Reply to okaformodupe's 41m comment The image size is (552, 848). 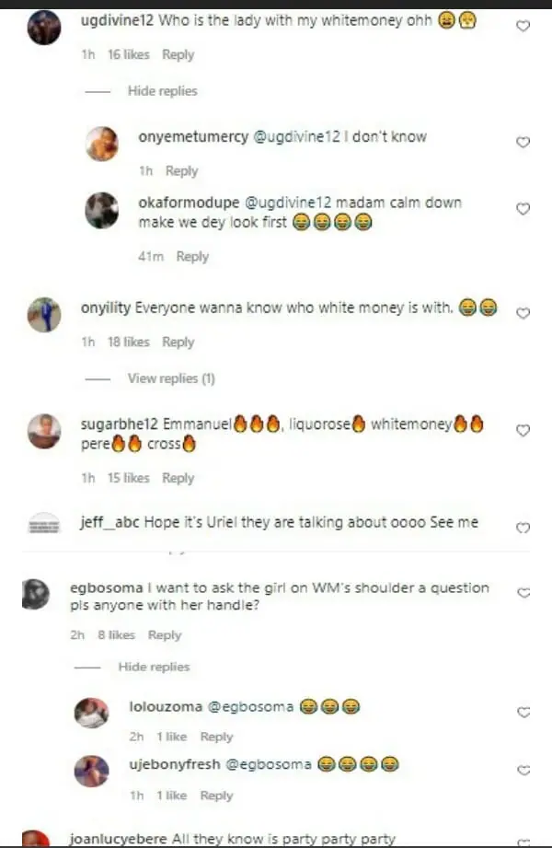[x=192, y=256]
